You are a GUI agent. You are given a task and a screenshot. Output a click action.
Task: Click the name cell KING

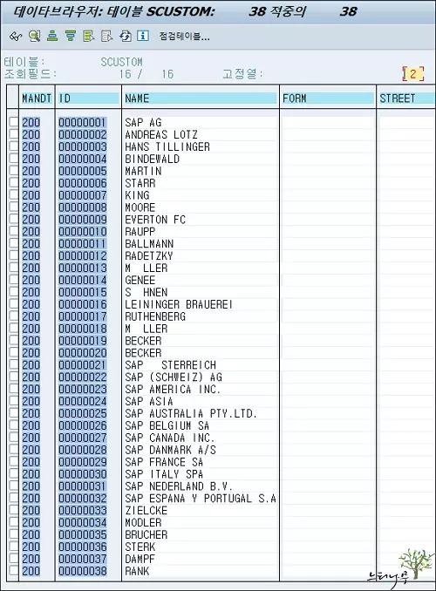click(137, 195)
